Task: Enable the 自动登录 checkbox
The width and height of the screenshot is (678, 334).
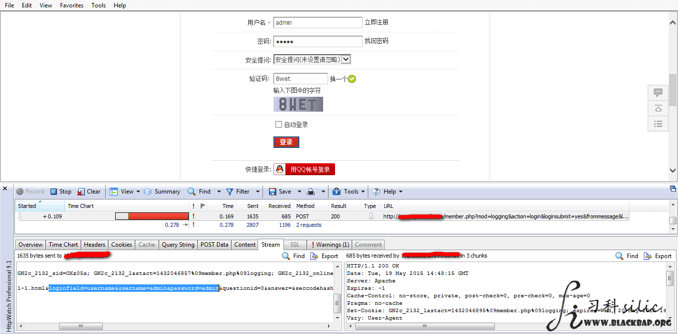Action: (x=278, y=125)
